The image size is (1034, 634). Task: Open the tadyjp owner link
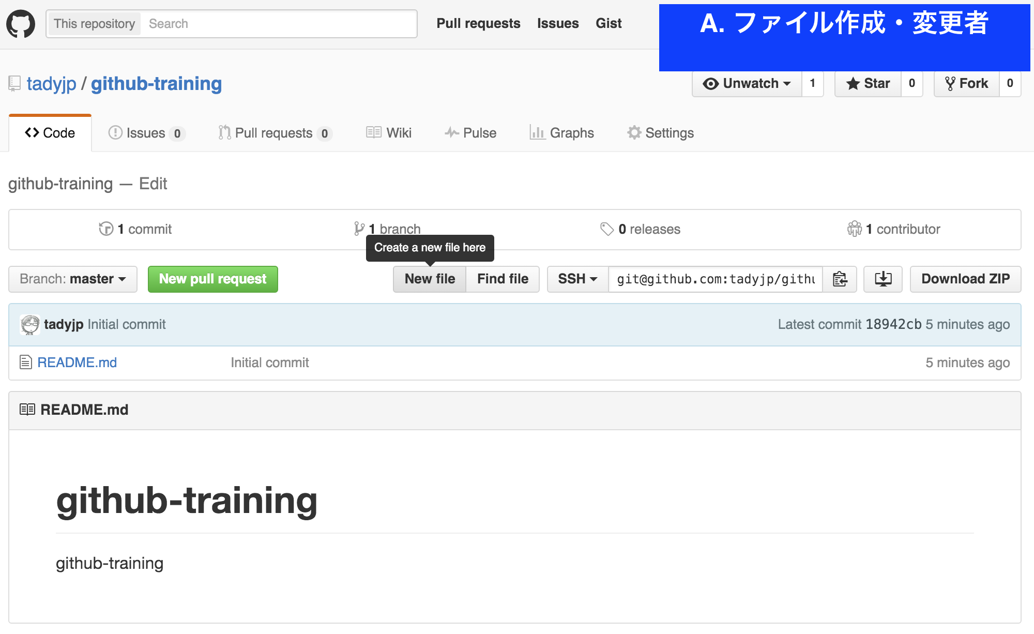point(52,84)
